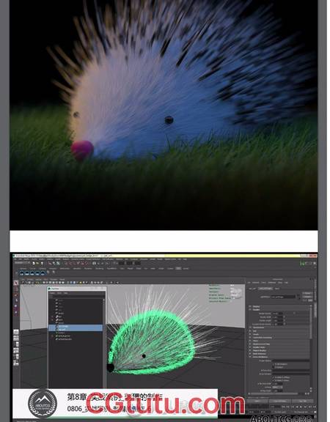The height and width of the screenshot is (422, 330).
Task: Pick the Lasso tool in the toolbox
Action: (x=16, y=289)
